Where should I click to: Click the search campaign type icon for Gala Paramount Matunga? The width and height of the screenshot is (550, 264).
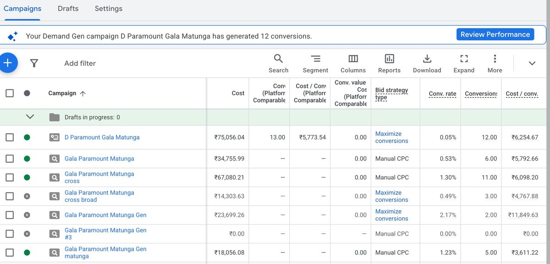55,159
